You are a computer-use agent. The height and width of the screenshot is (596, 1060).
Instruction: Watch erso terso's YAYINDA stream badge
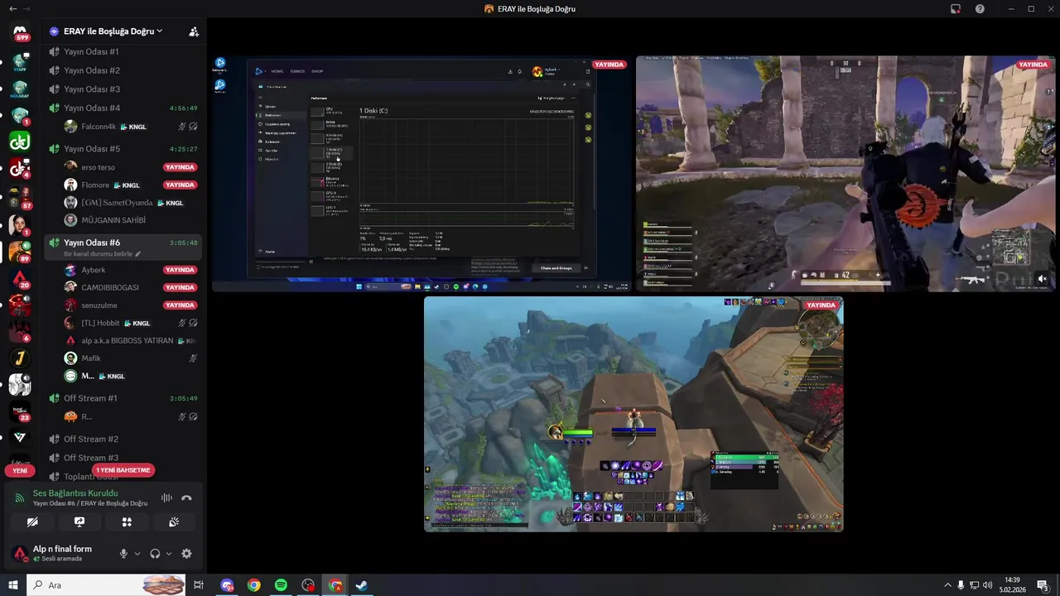click(180, 167)
